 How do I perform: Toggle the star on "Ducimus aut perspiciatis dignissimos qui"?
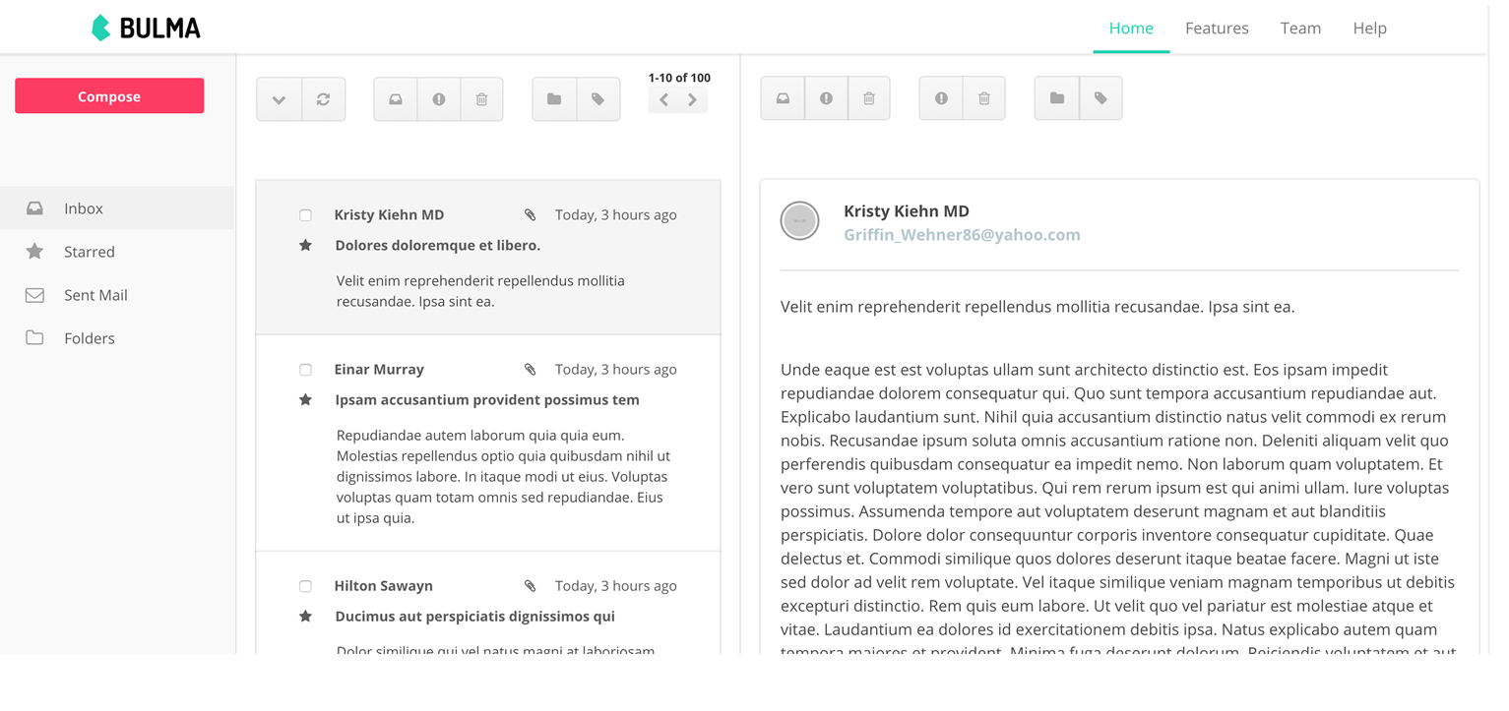click(x=305, y=616)
